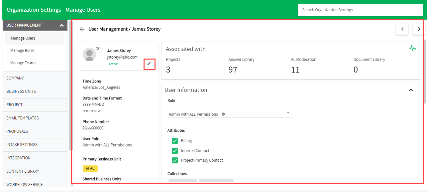This screenshot has height=192, width=429.
Task: Expand the Proposals section
Action: [35, 131]
